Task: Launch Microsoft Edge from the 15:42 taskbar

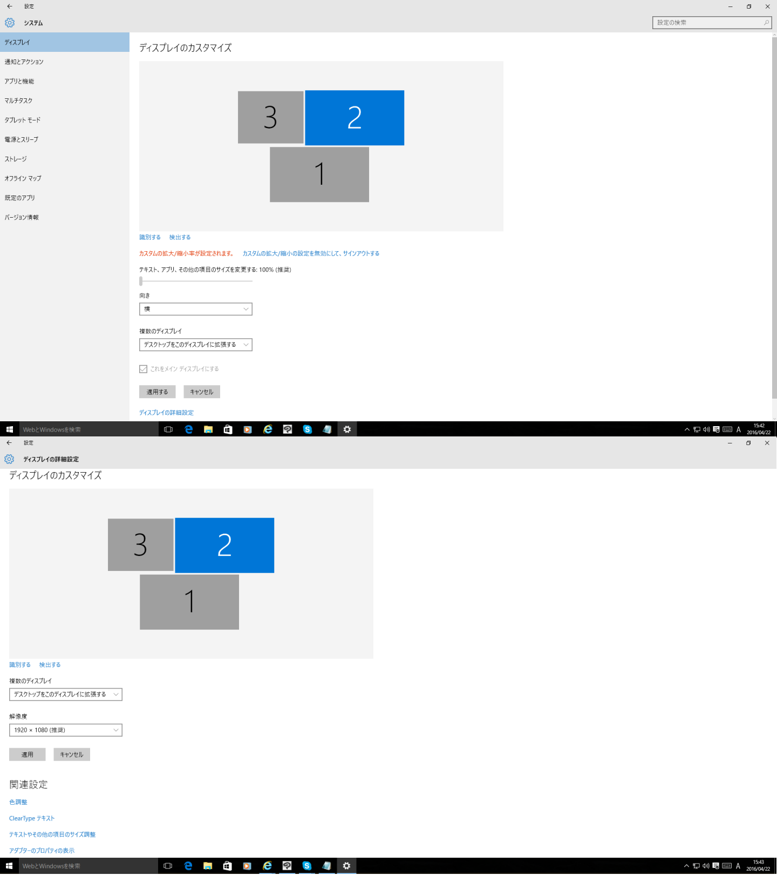Action: click(x=188, y=429)
